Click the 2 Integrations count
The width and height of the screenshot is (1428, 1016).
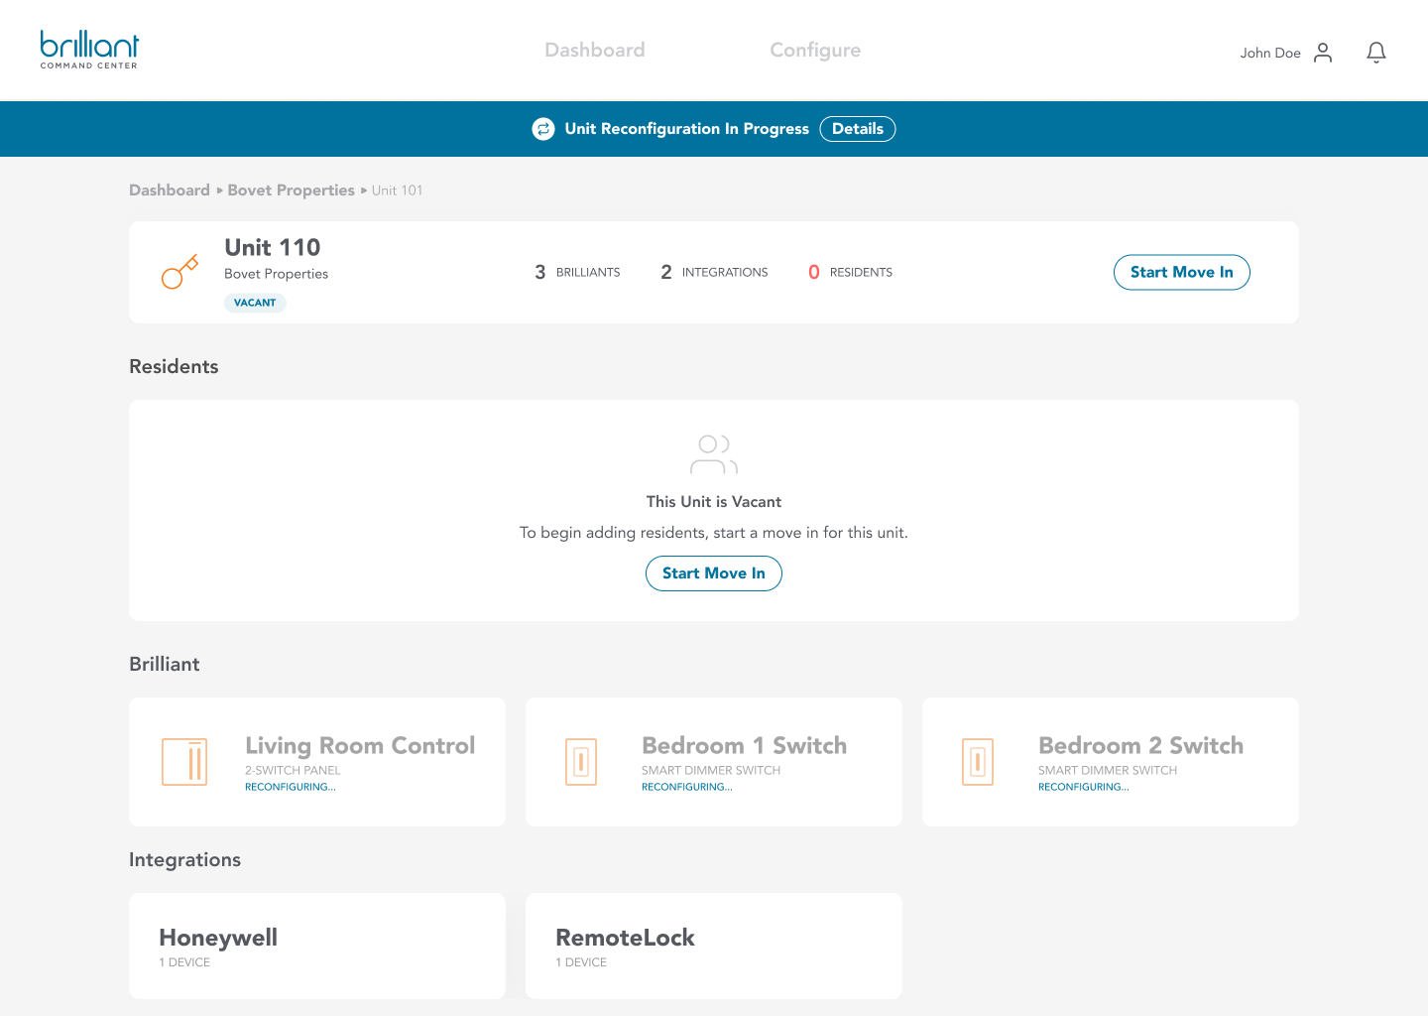point(714,272)
